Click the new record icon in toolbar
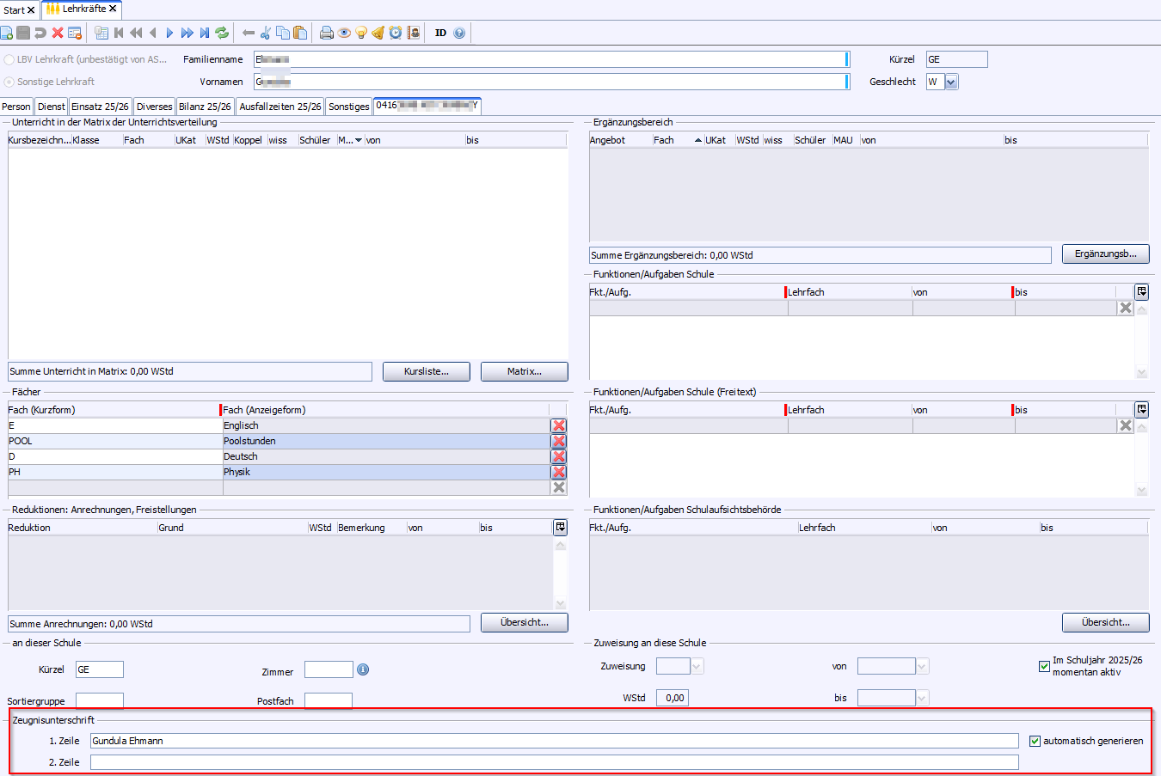1161x776 pixels. (x=6, y=33)
